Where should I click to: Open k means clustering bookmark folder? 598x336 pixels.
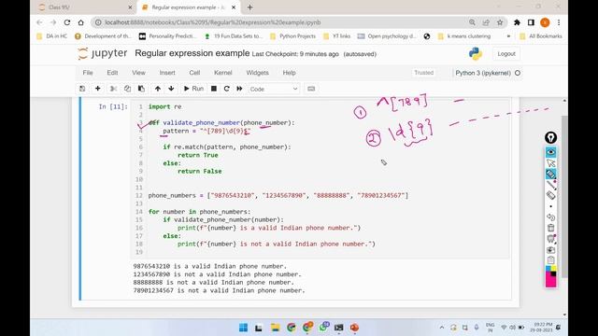[x=464, y=36]
